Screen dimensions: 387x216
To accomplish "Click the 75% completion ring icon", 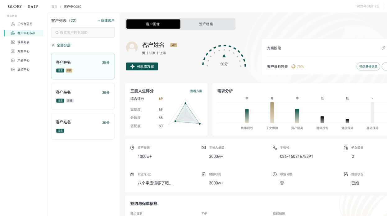I will [293, 67].
